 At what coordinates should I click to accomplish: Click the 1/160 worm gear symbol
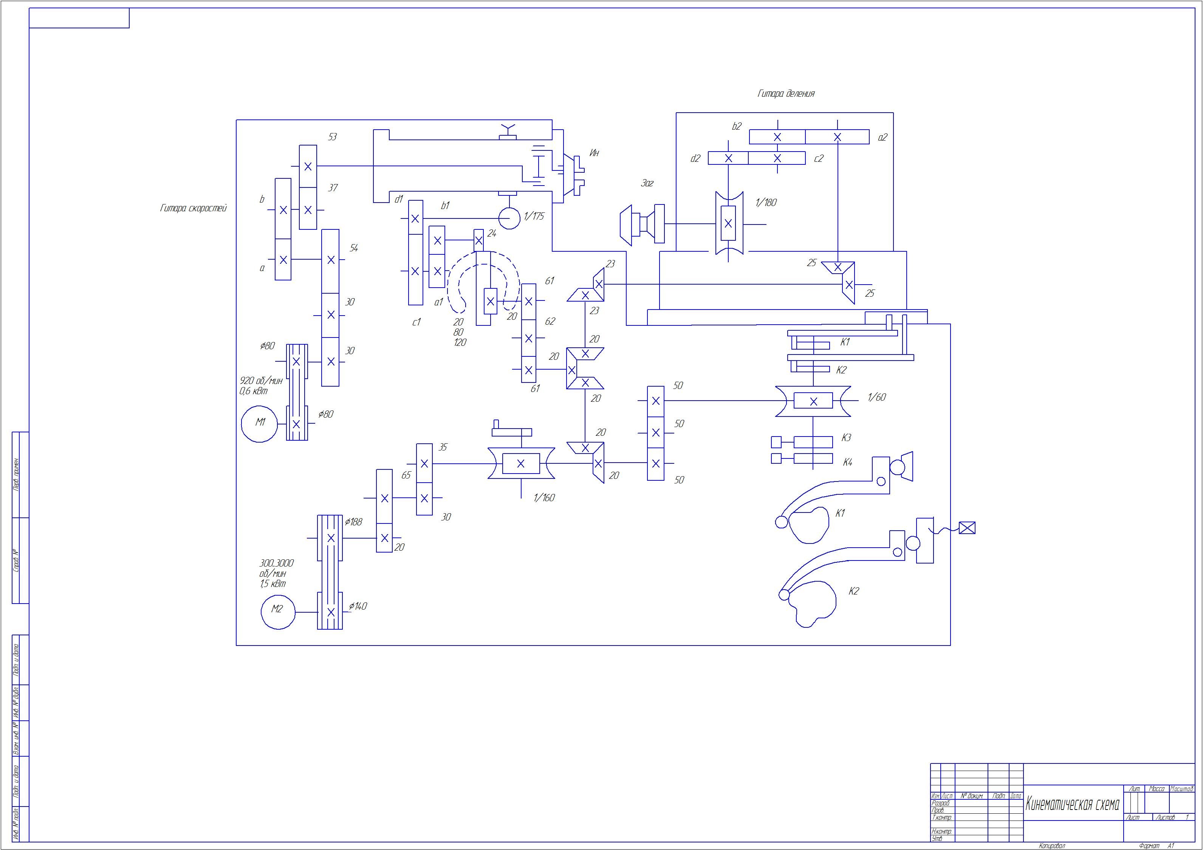pyautogui.click(x=521, y=463)
